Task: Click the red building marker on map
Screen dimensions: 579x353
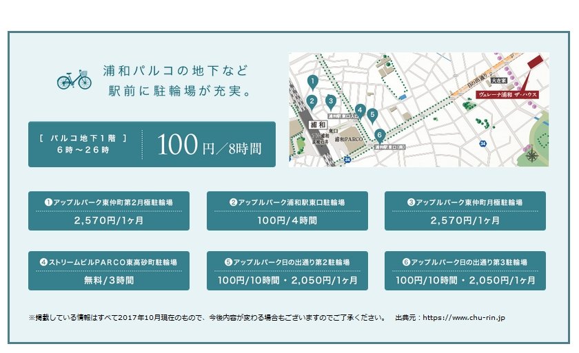Action: point(536,62)
